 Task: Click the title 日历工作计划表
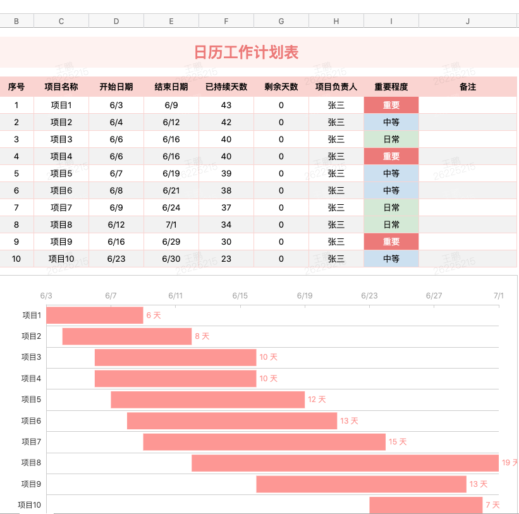[246, 52]
